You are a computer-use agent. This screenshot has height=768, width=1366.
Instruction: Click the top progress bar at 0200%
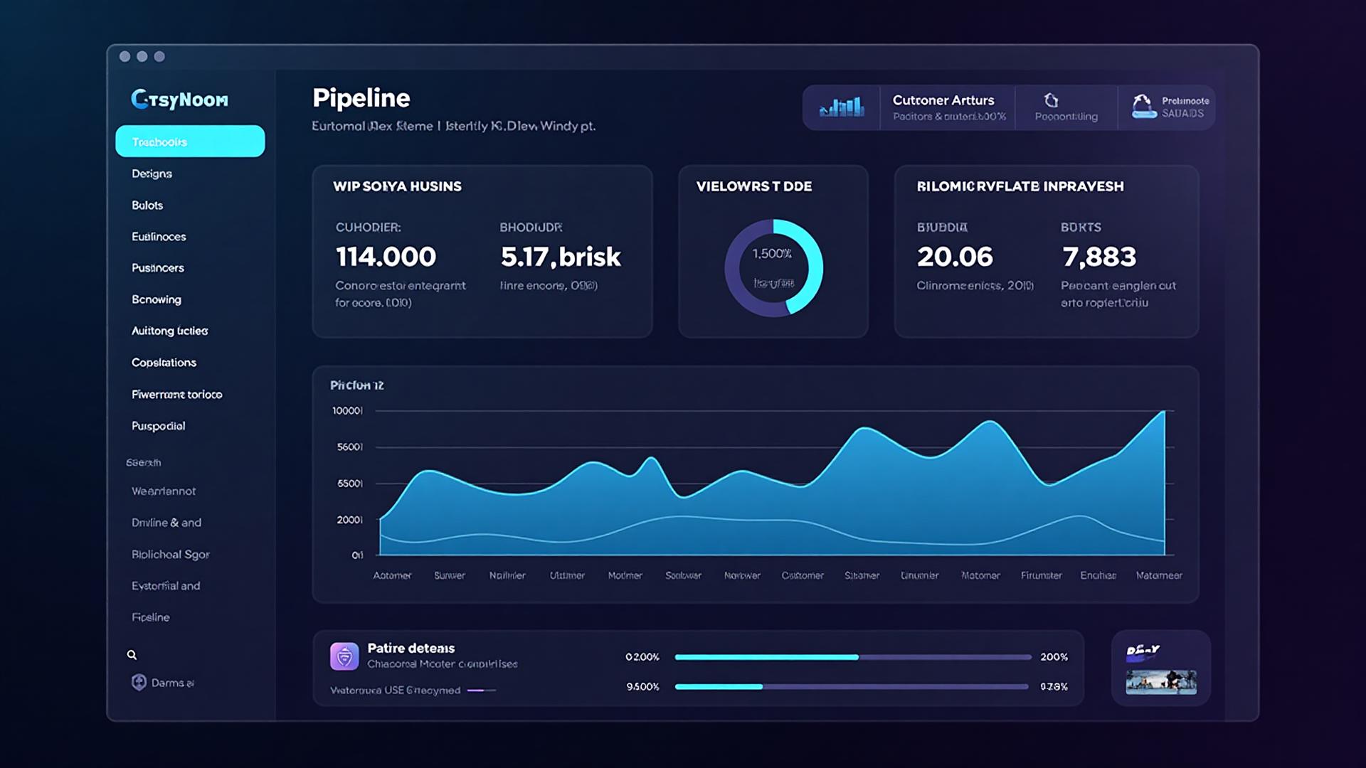(852, 657)
